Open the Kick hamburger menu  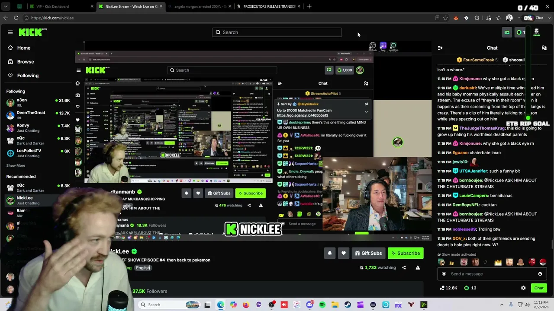10,32
